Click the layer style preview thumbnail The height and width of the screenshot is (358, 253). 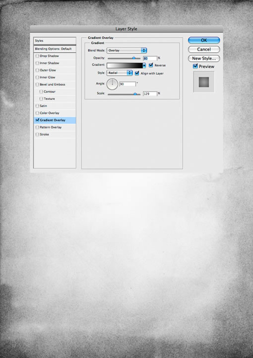point(204,82)
